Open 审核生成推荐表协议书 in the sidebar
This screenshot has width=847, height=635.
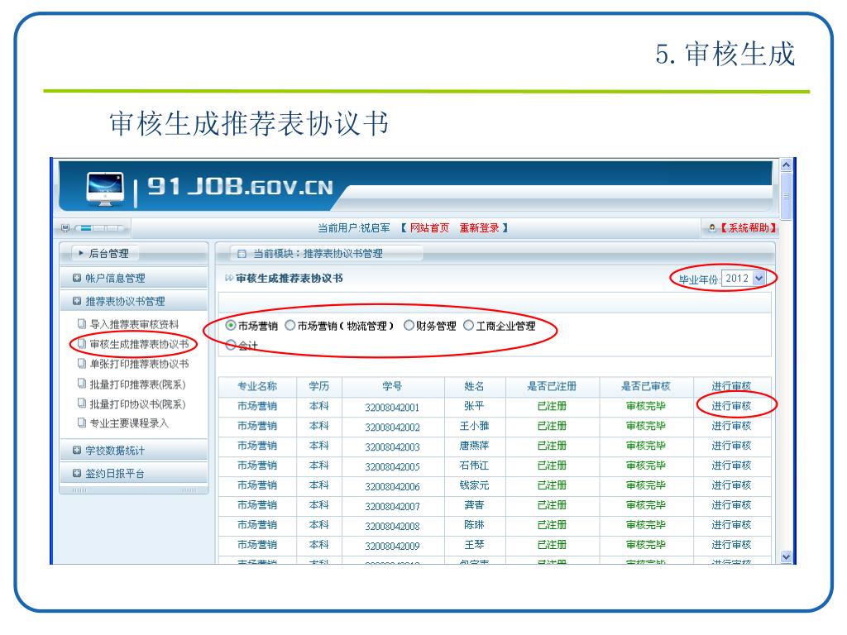tap(137, 343)
